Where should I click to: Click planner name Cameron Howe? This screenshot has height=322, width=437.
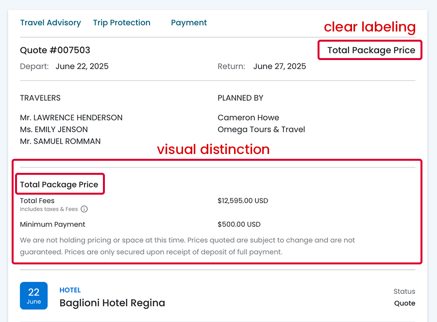248,118
